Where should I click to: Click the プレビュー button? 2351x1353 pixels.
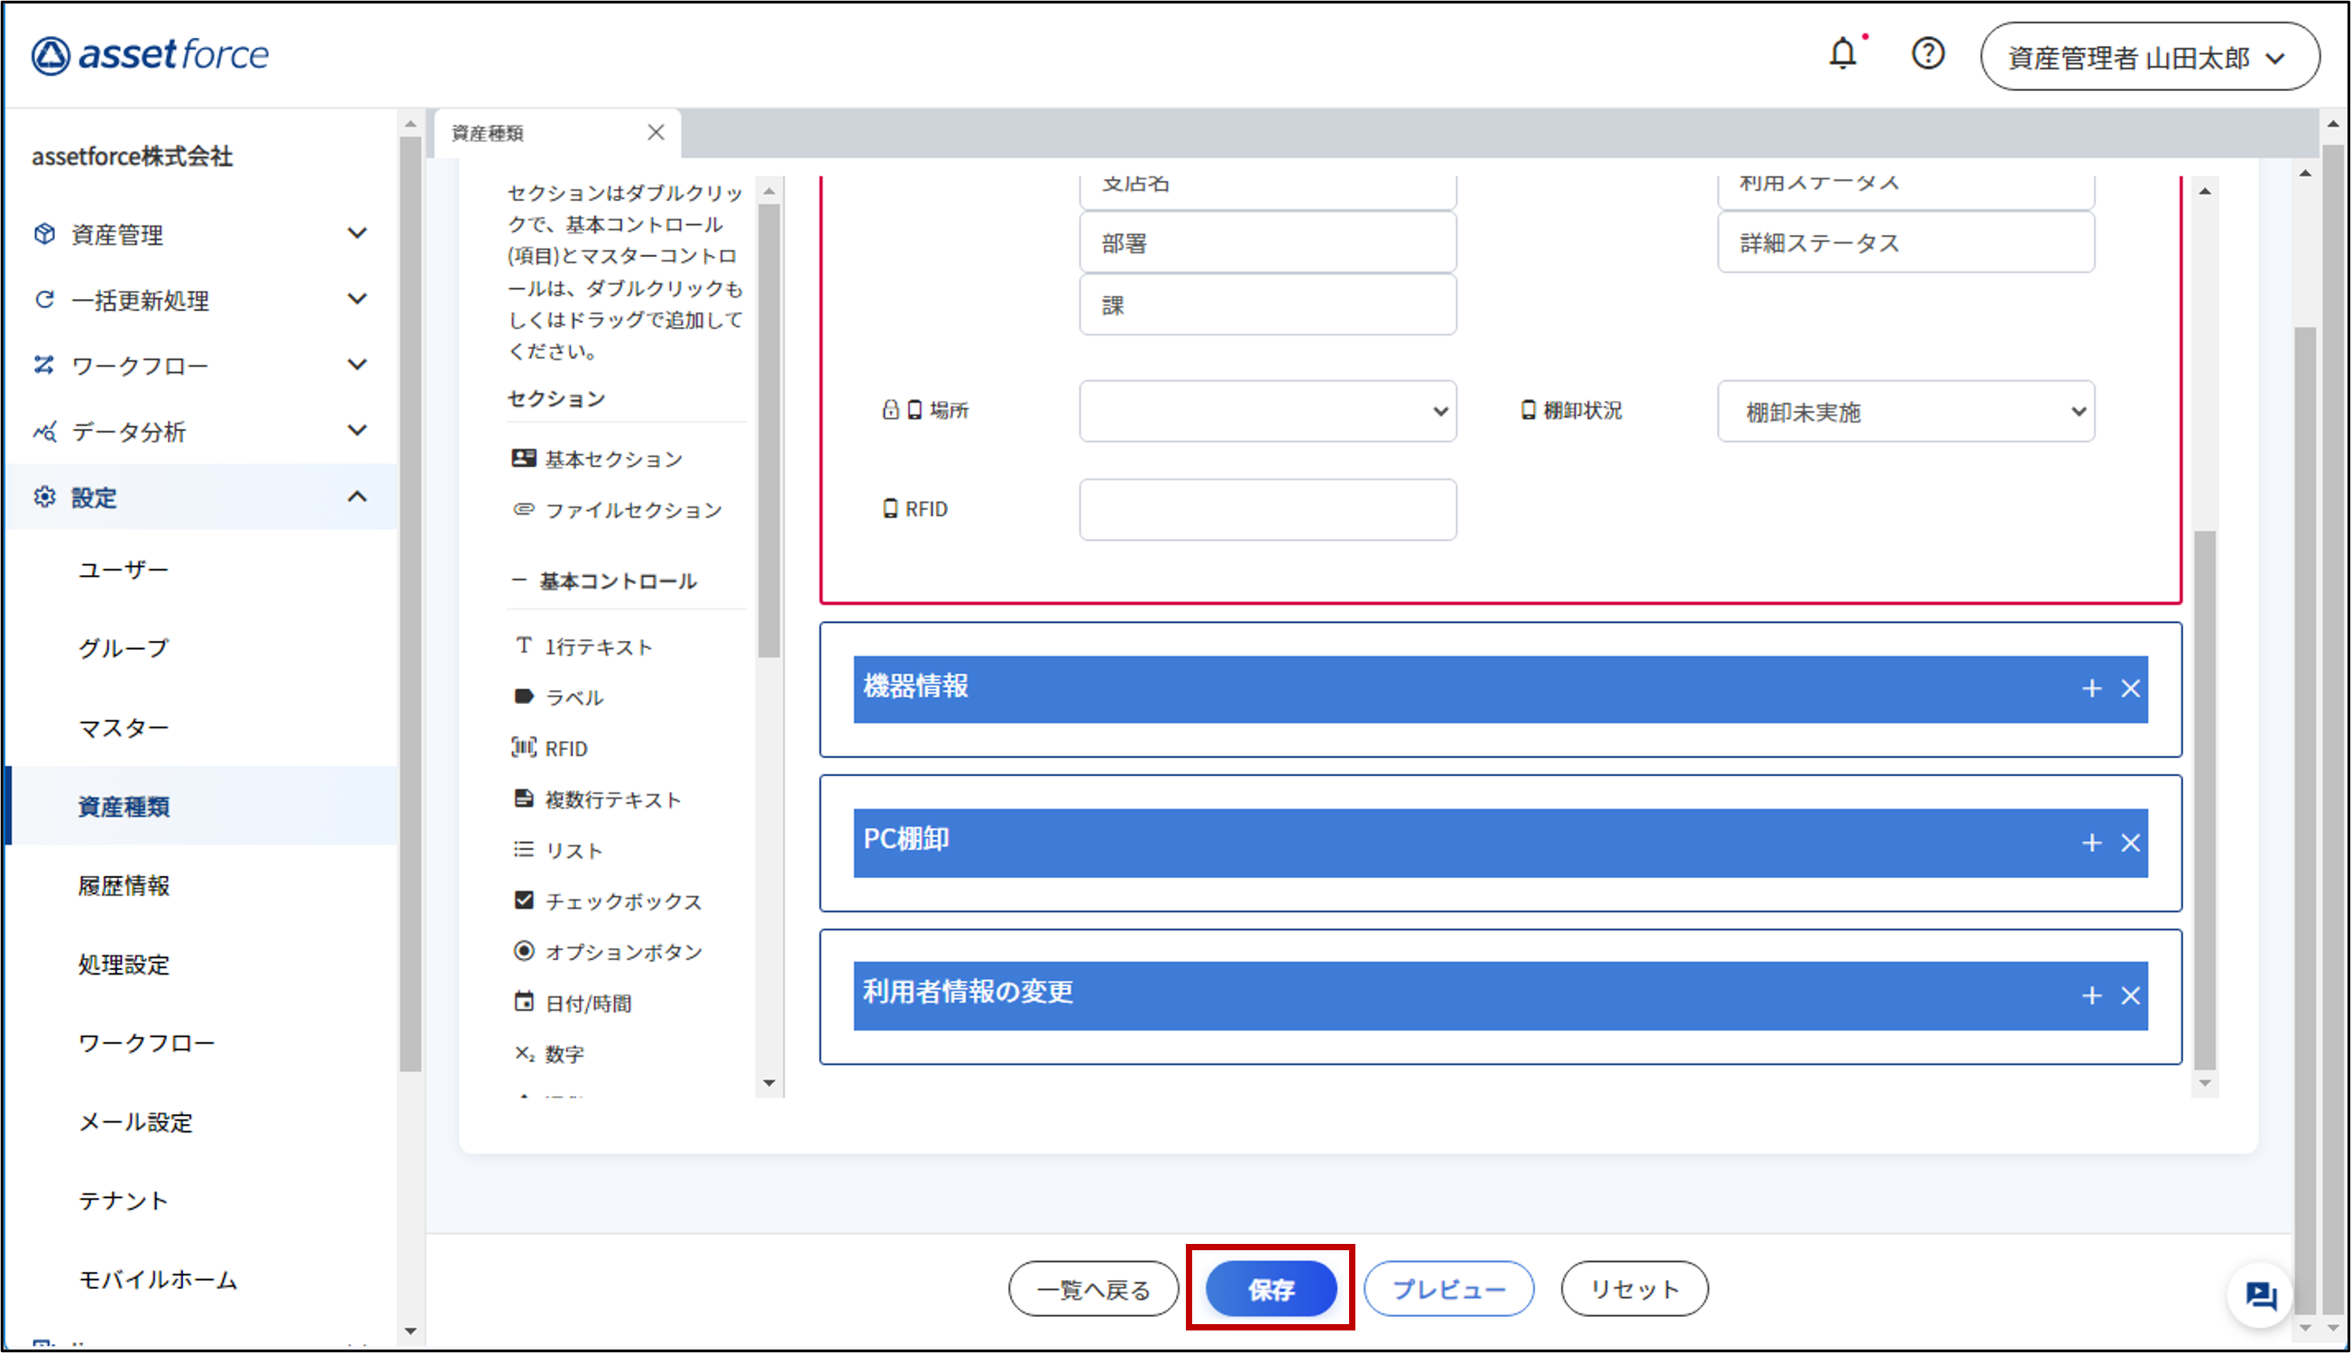(1448, 1289)
